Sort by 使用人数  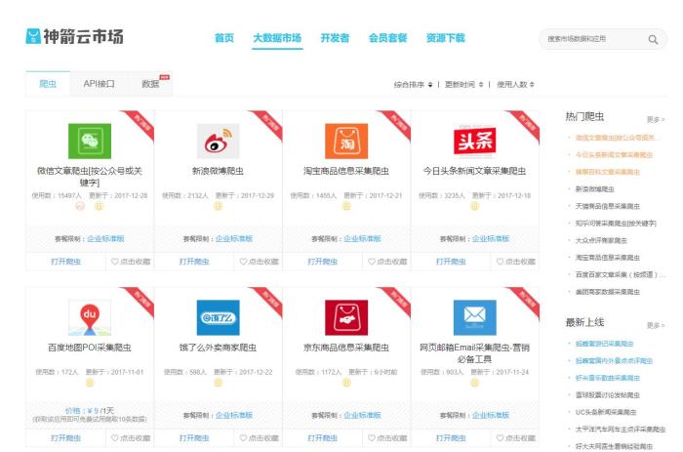(x=515, y=85)
